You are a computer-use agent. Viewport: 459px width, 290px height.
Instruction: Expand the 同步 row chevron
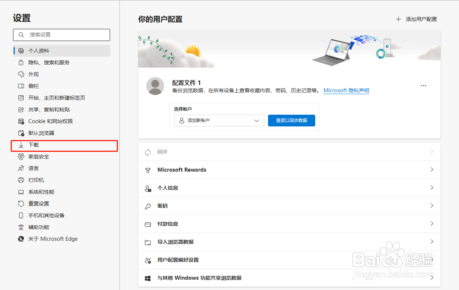tap(432, 151)
